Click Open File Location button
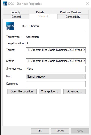Image resolution: width=91 pixels, height=135 pixels. pos(22,91)
